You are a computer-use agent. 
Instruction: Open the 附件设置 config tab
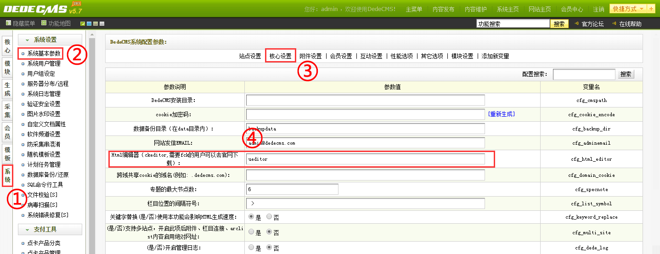pos(310,56)
